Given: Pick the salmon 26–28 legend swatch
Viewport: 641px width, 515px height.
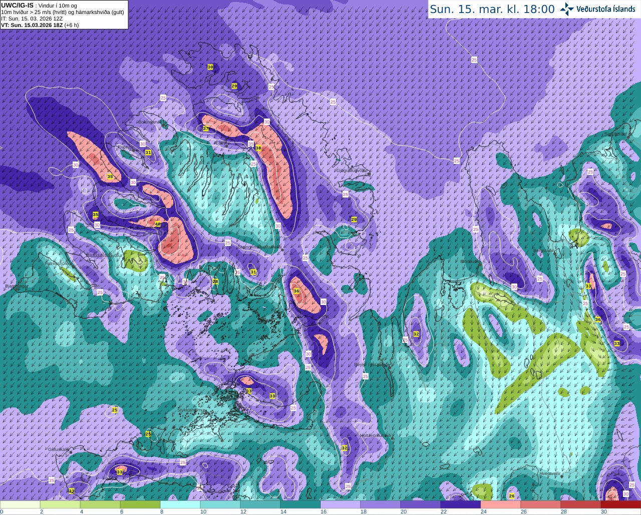Looking at the screenshot, I should [541, 504].
